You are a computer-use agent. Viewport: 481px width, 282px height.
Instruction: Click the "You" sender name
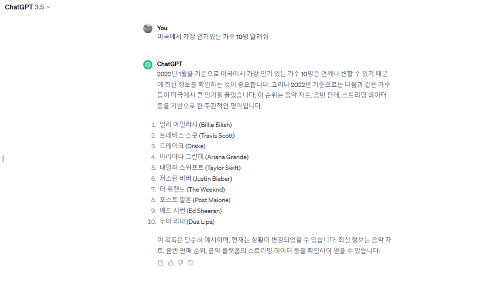click(x=162, y=28)
